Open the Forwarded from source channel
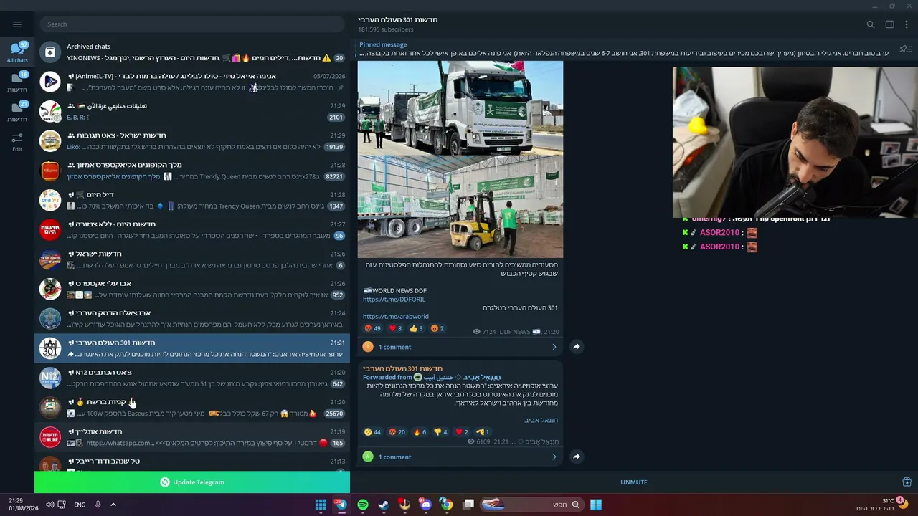918x516 pixels. (432, 377)
